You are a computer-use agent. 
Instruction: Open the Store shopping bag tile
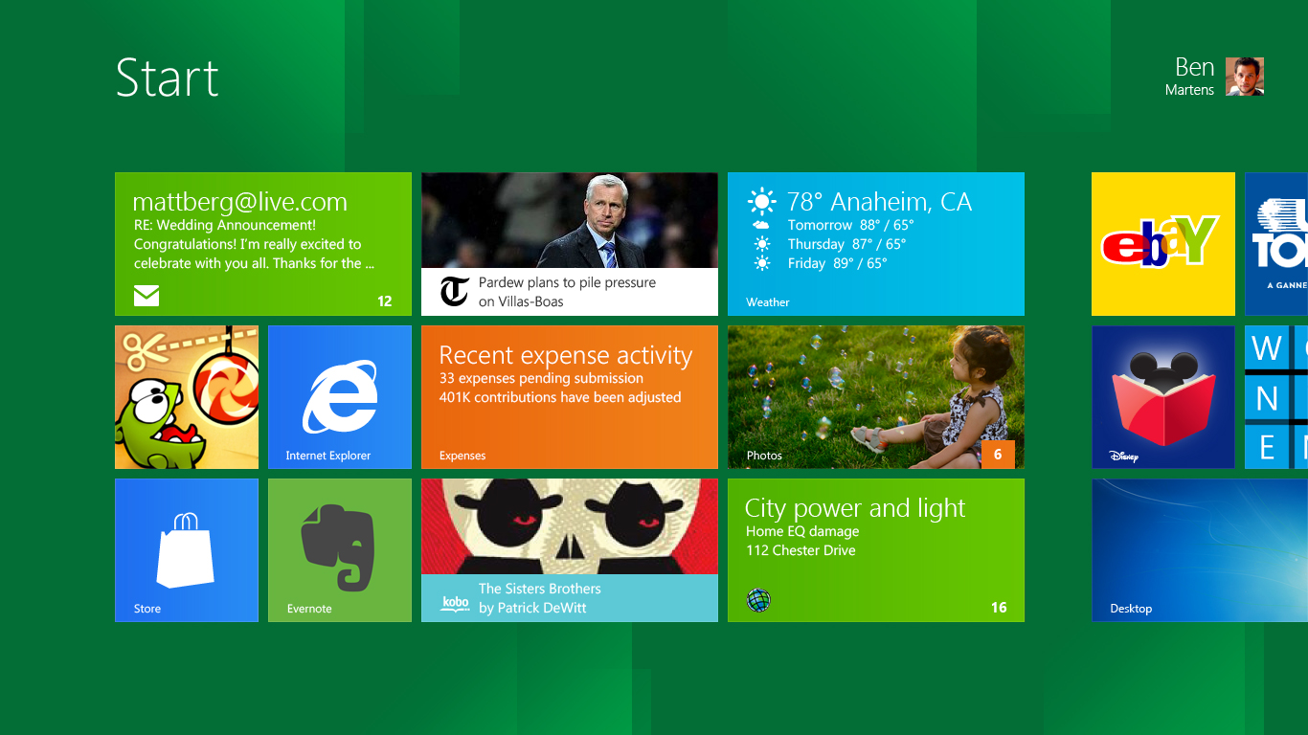point(187,550)
